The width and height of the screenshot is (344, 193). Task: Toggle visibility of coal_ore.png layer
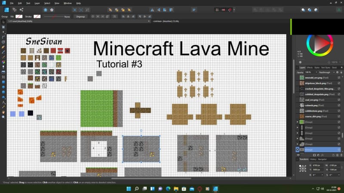click(339, 100)
